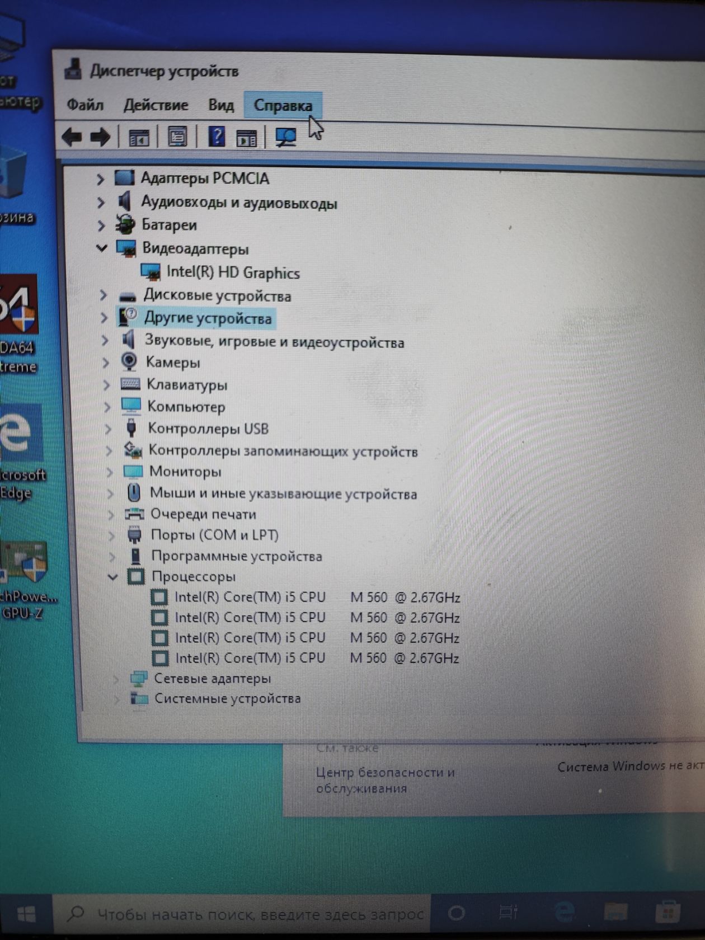
Task: Click the Другие устройства unknown device icon
Action: coord(128,317)
